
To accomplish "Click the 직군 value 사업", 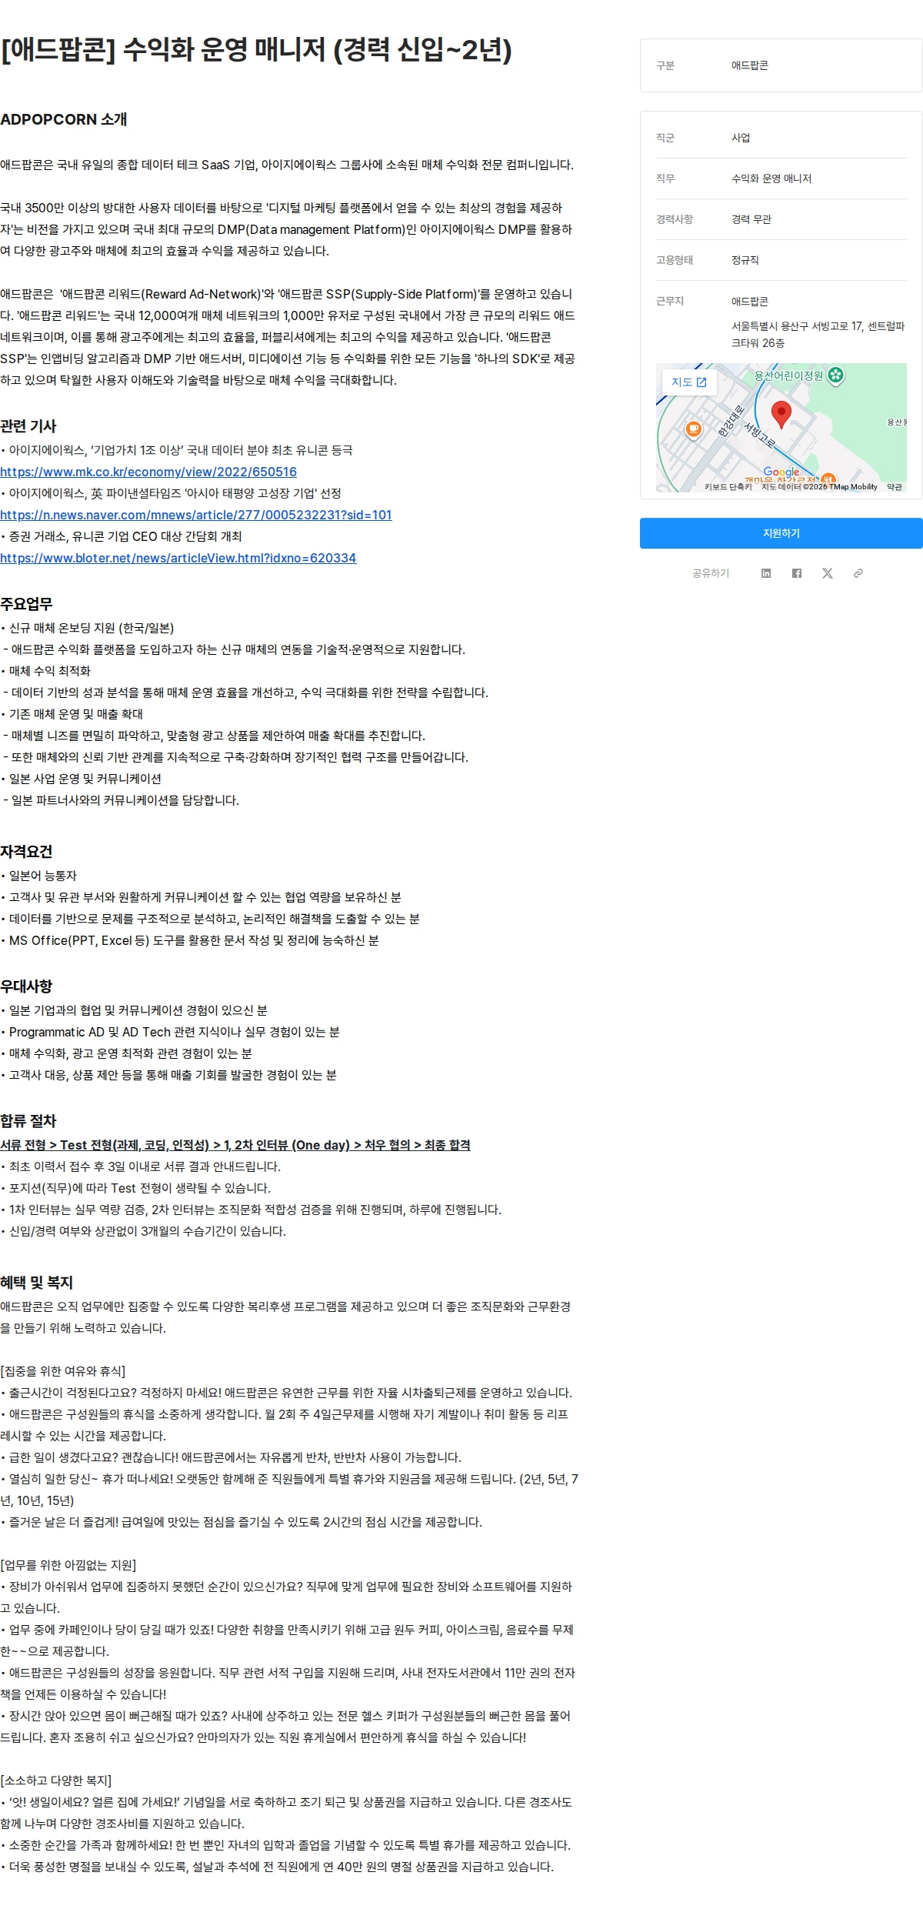I will [x=741, y=138].
